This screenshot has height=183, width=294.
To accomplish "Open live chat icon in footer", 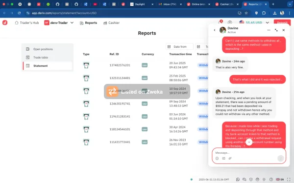I will pos(245,179).
